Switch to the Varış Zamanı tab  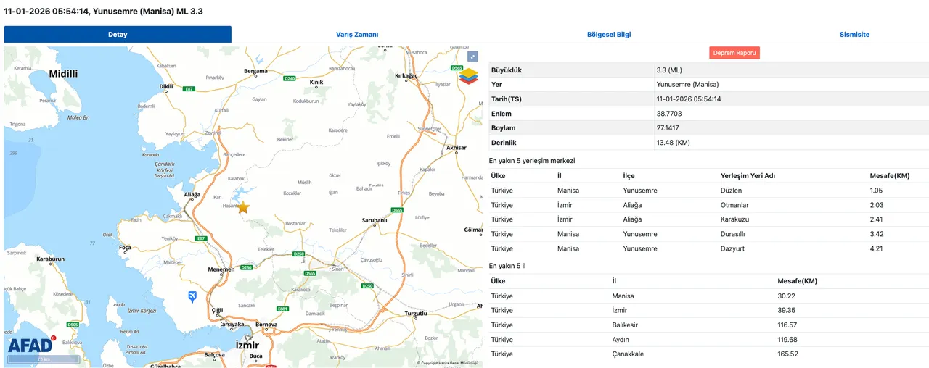pos(357,34)
